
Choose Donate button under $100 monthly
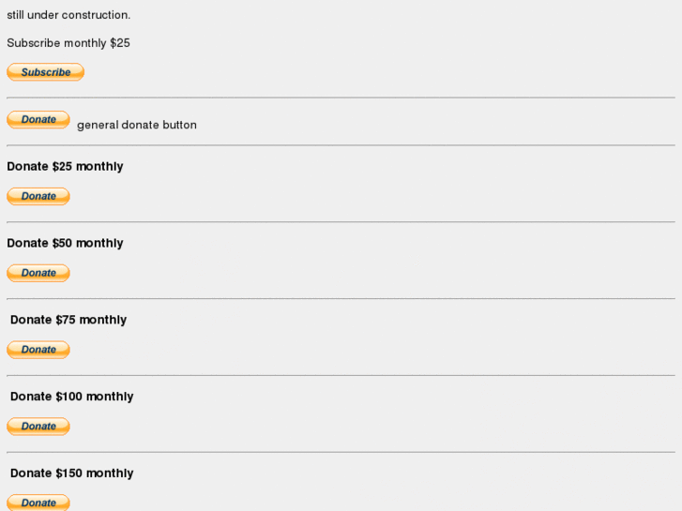38,427
